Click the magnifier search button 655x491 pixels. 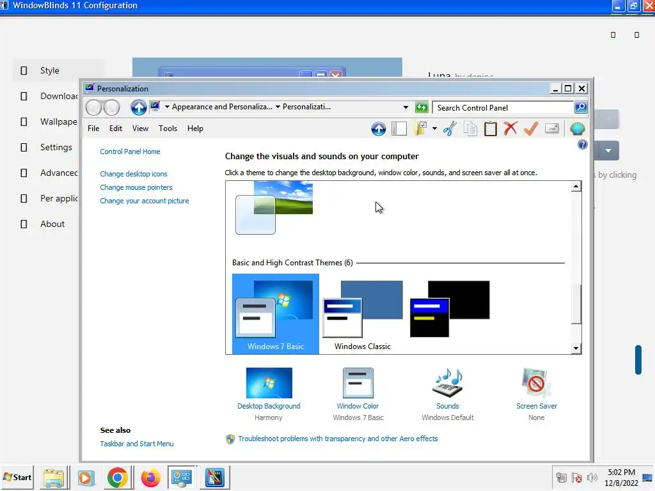[x=581, y=107]
